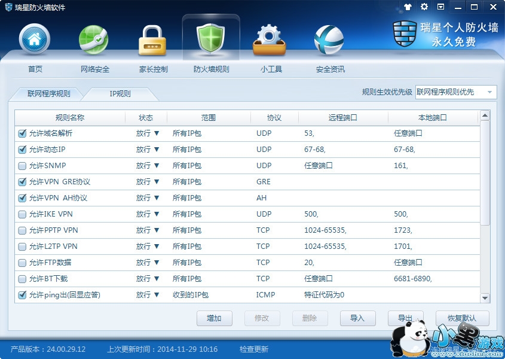Click the 状态 column header
This screenshot has width=505, height=359.
coord(146,118)
